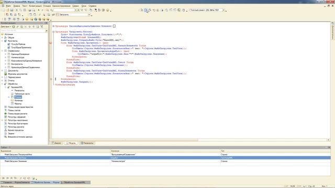Click the green add icon next to Действия
The image size is (335, 188).
[x=14, y=27]
